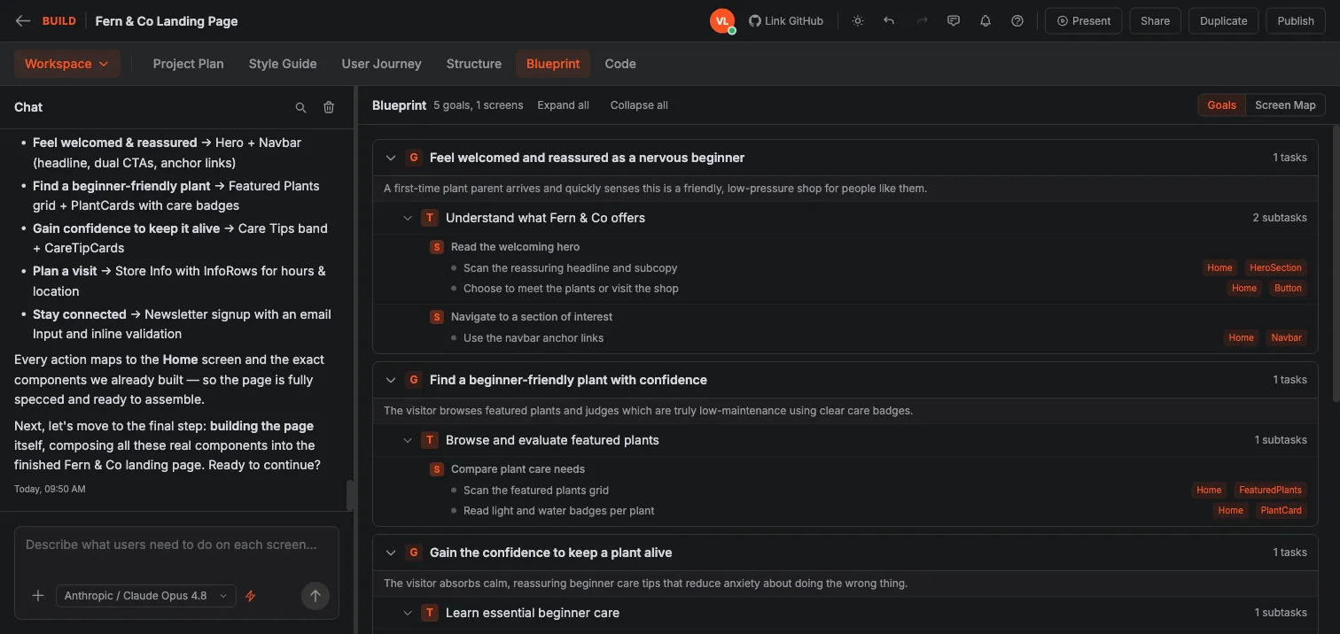1340x634 pixels.
Task: Open the notifications bell icon
Action: (x=986, y=21)
